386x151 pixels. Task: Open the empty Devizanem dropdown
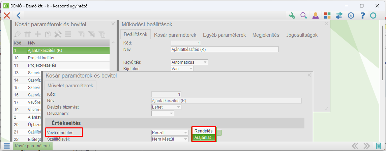tap(163, 113)
